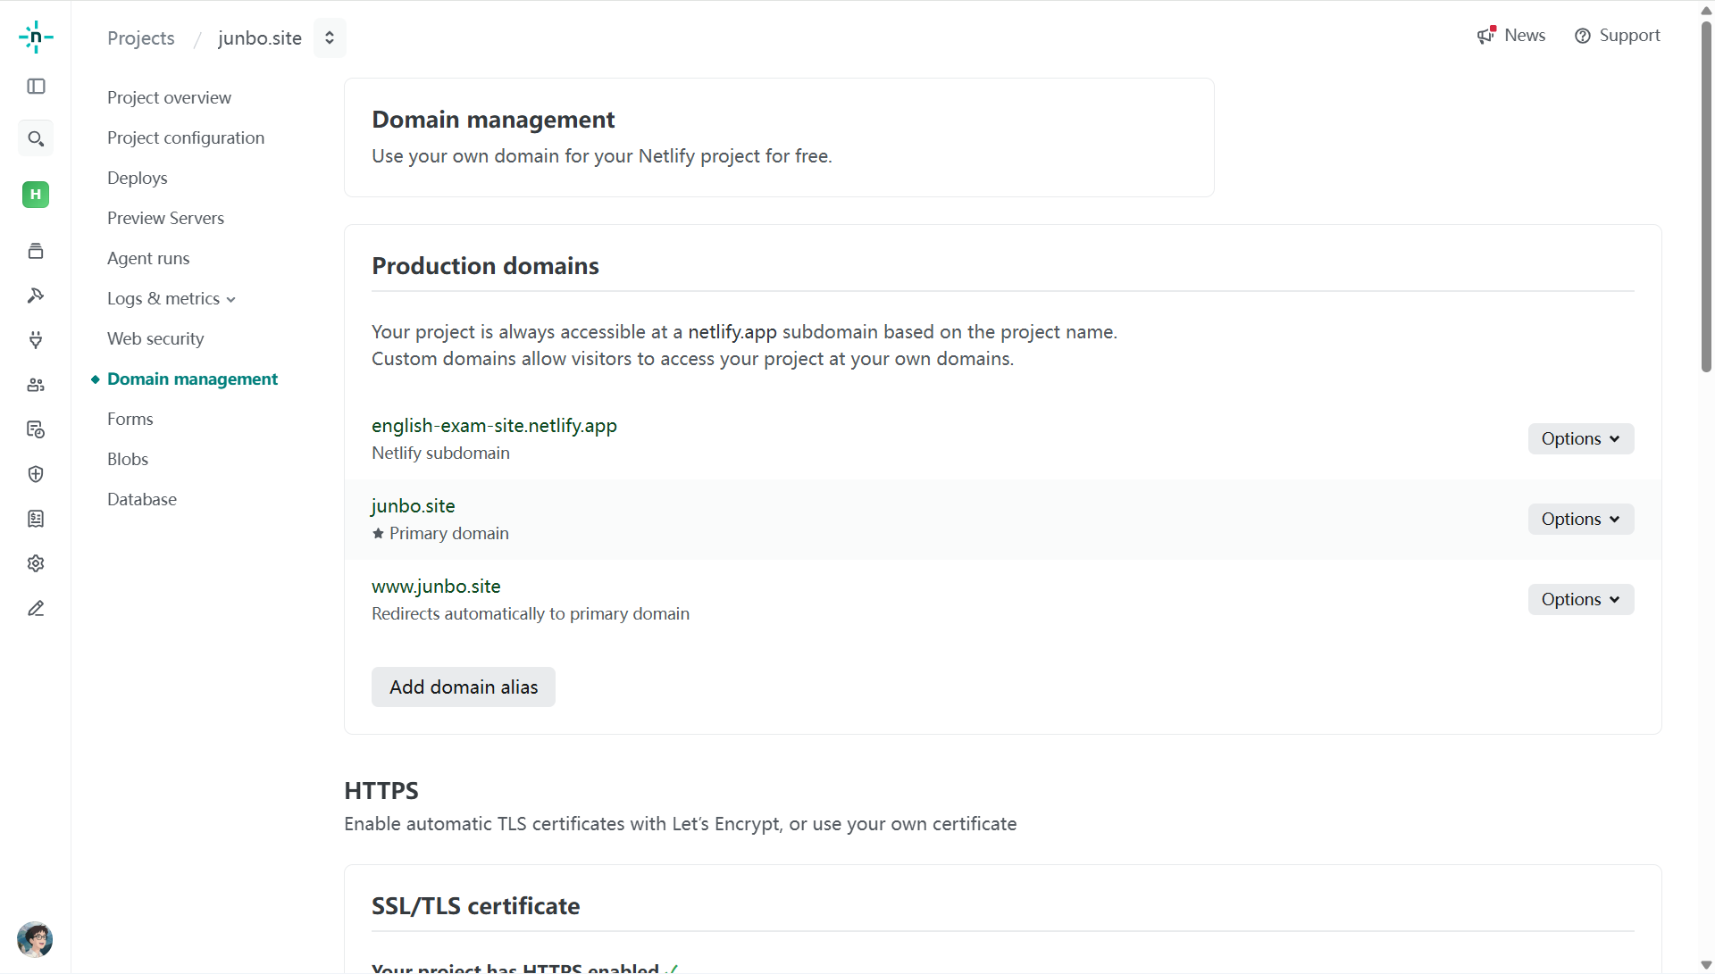The width and height of the screenshot is (1715, 974).
Task: Click the "Primary domain" label
Action: pyautogui.click(x=449, y=533)
